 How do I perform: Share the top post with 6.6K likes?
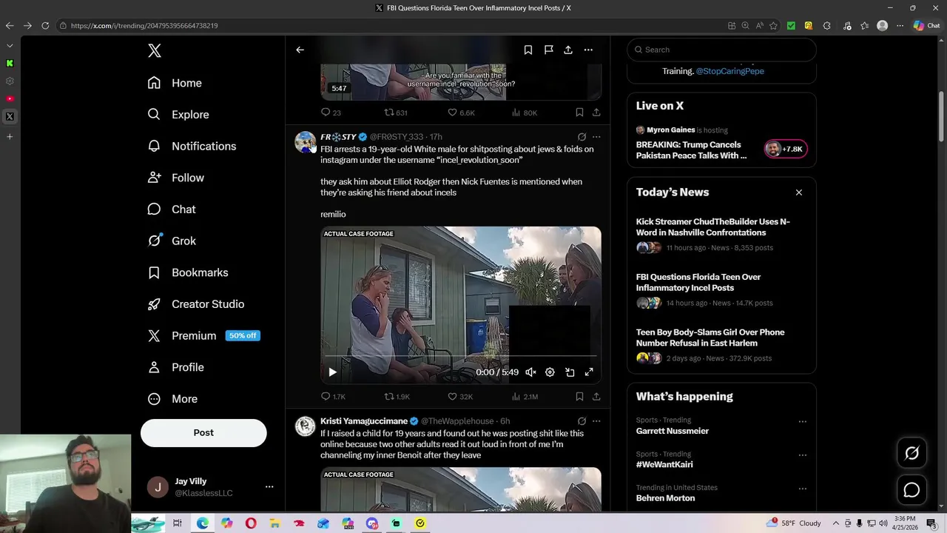596,113
